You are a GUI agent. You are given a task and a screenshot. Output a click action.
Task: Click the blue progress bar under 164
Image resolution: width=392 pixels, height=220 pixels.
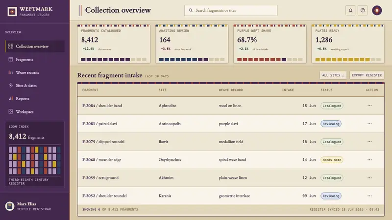(192, 60)
